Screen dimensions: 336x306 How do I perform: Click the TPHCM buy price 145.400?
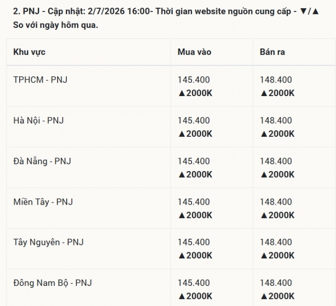[x=194, y=80]
